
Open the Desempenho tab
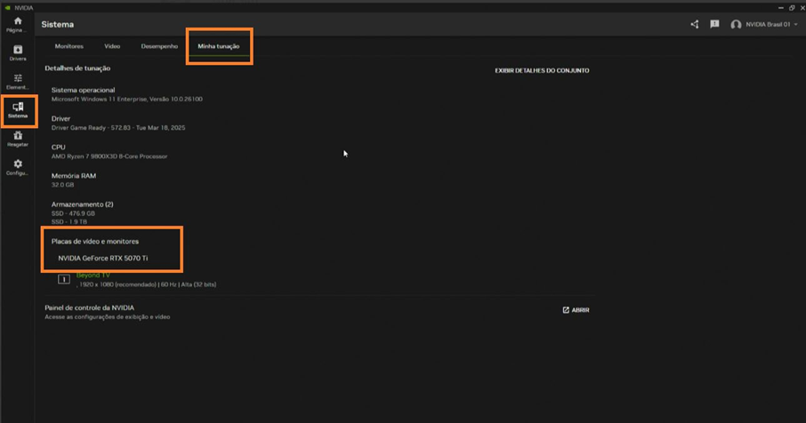[x=159, y=46]
